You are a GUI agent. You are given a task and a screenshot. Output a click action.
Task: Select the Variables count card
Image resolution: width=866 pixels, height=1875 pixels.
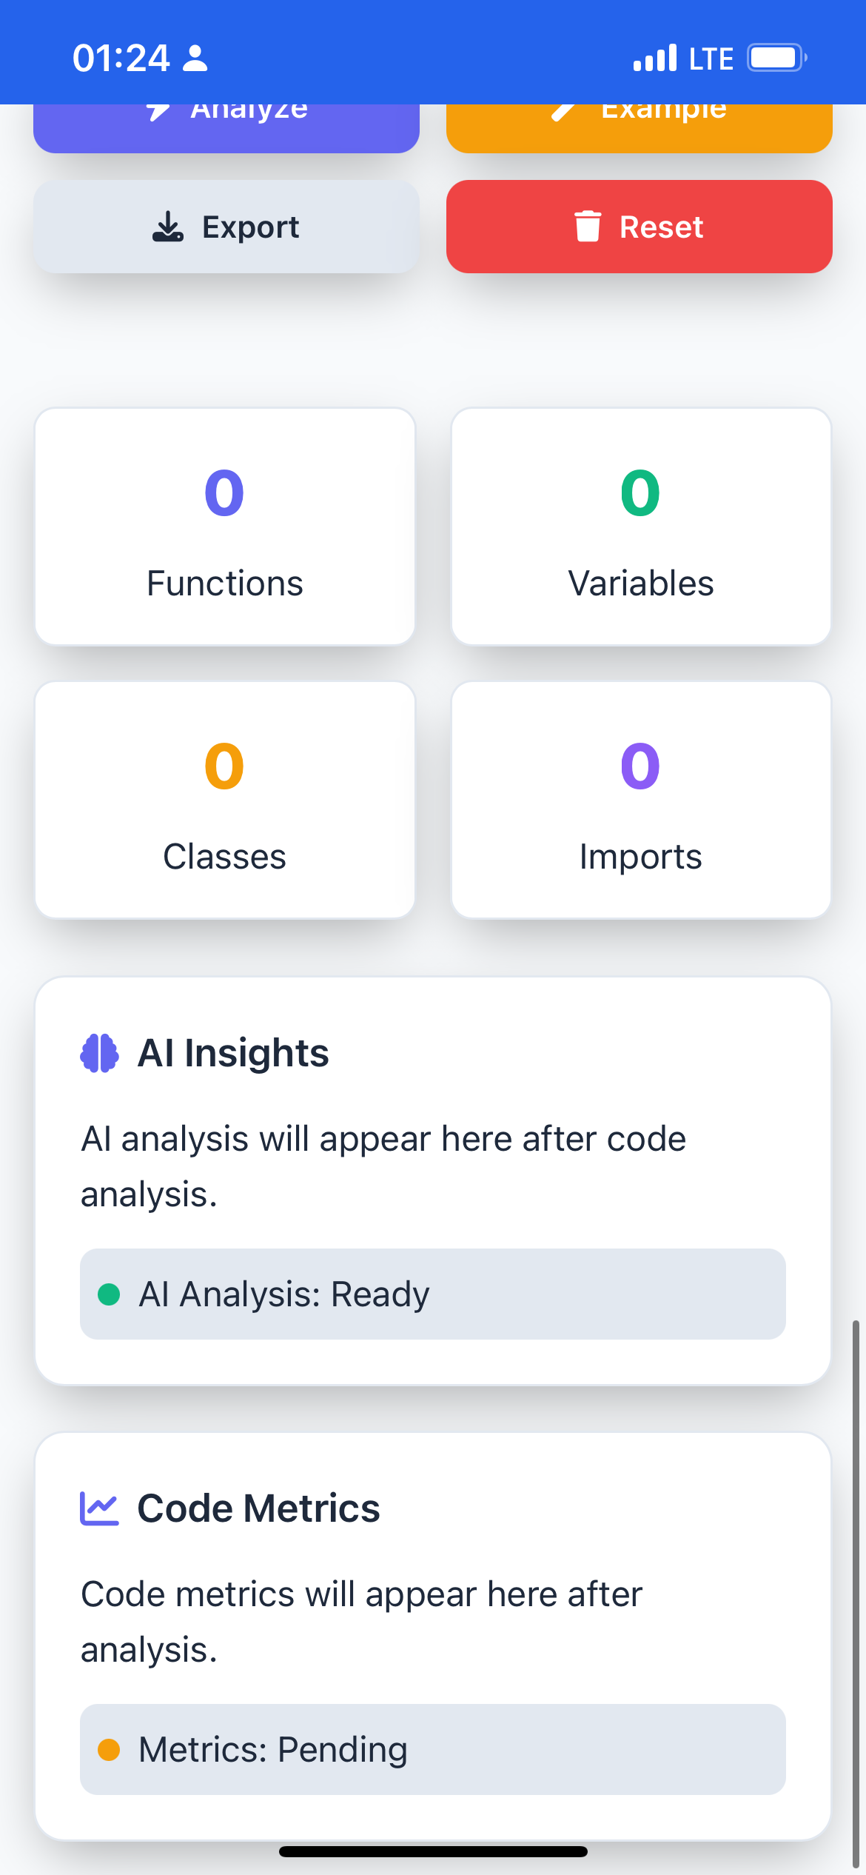[x=641, y=527]
